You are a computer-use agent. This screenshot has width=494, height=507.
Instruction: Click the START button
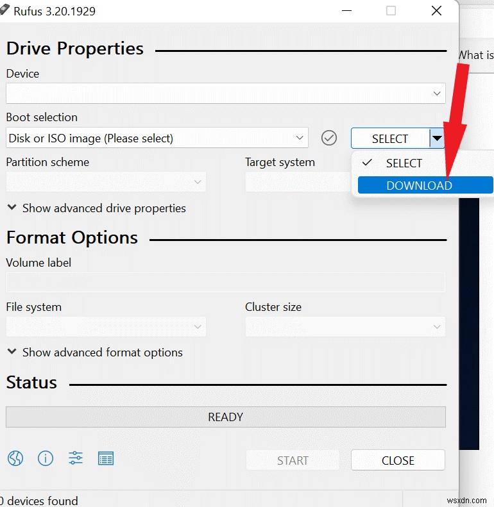pos(293,460)
